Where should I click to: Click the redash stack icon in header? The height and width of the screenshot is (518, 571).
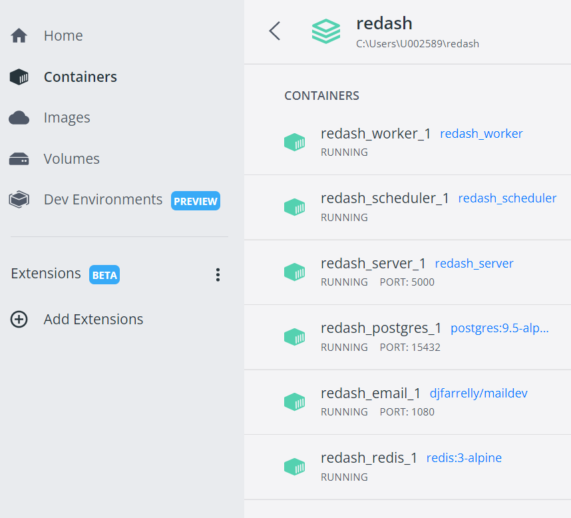click(326, 31)
